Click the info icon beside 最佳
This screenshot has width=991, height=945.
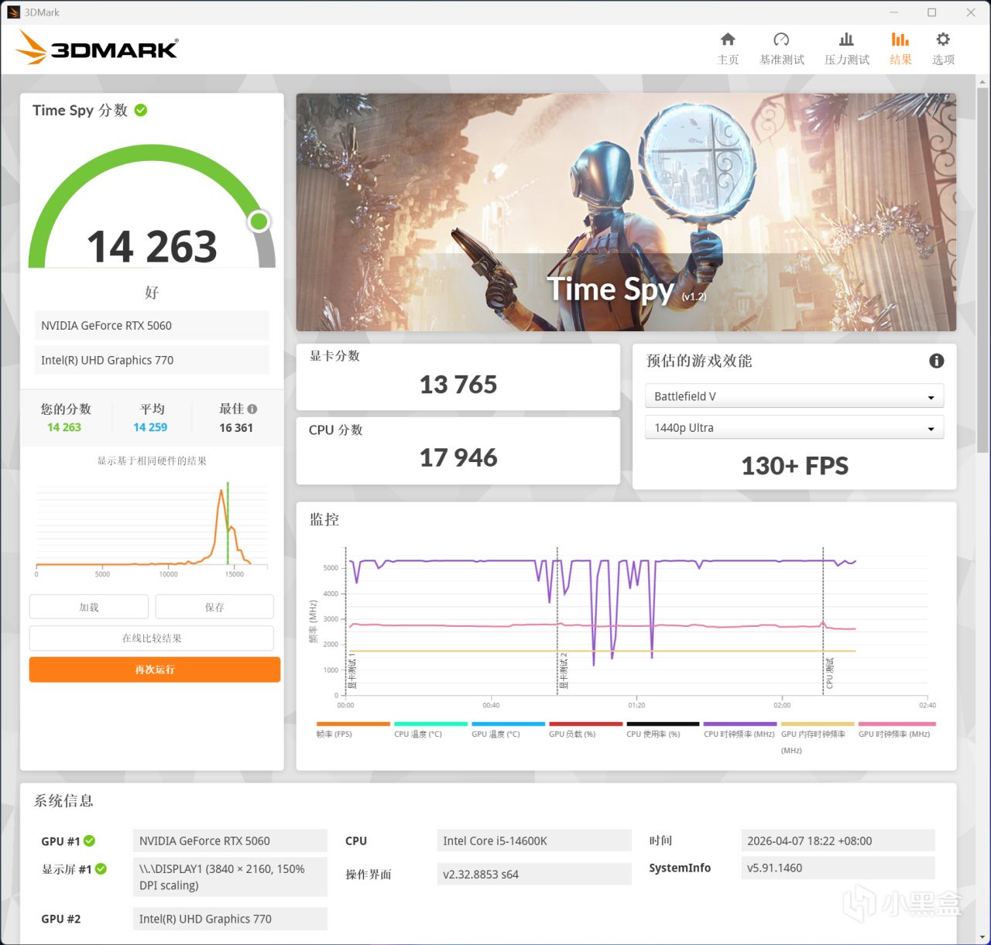(x=252, y=409)
